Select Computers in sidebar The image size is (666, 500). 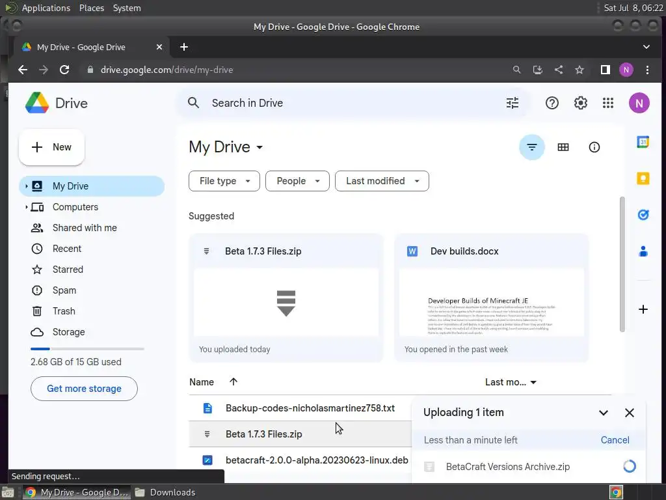92,207
